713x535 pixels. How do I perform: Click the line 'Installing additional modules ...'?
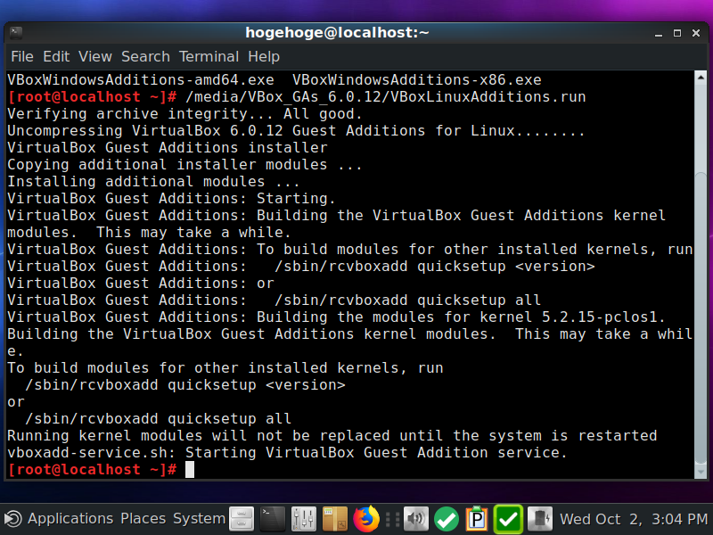click(153, 182)
